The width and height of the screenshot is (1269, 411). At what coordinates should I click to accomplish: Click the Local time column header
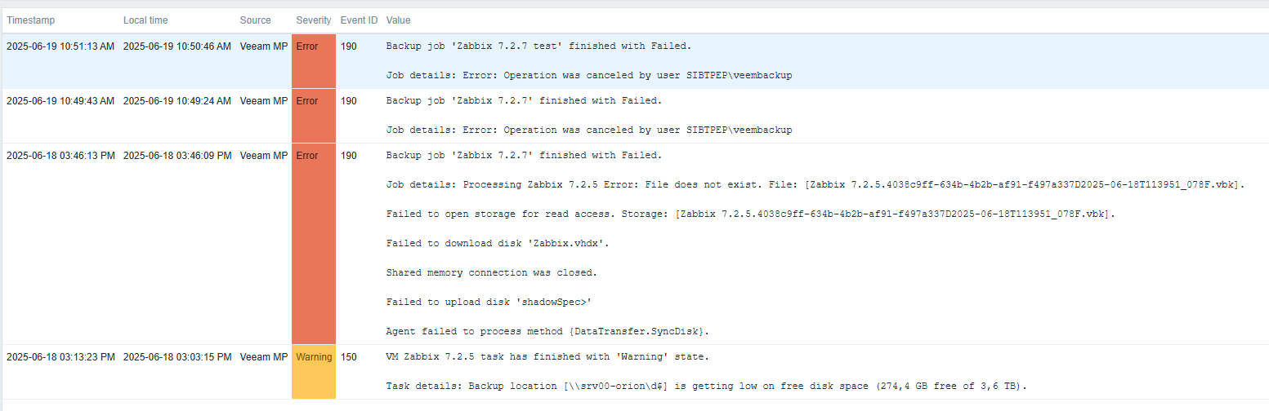click(x=146, y=20)
